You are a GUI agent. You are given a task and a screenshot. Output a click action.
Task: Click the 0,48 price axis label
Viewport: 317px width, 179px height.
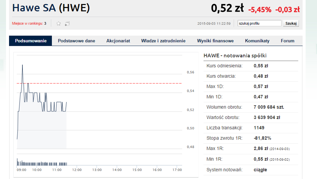[191, 147]
